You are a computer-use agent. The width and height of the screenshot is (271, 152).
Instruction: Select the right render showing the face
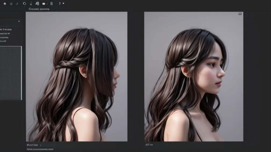tap(194, 76)
